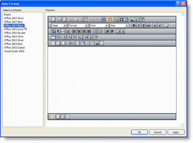
Task: Select the Office 2007 Silver scheme
Action: pyautogui.click(x=14, y=18)
